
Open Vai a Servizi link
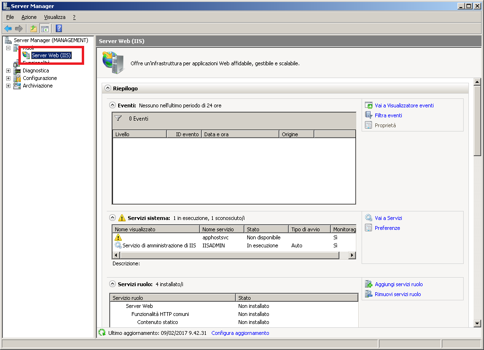389,218
